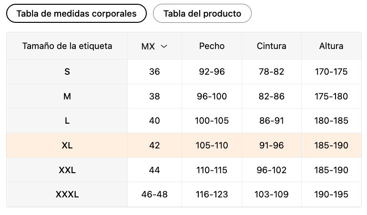This screenshot has width=367, height=215.
Task: Select the XXL size row label
Action: coord(67,170)
